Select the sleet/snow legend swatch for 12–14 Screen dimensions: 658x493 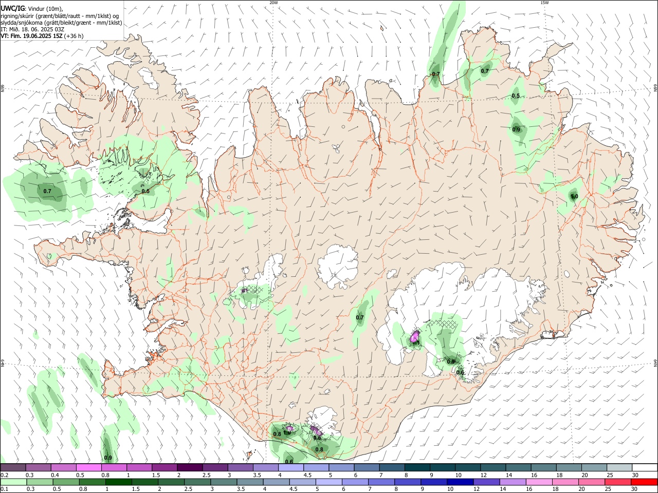coord(493,468)
